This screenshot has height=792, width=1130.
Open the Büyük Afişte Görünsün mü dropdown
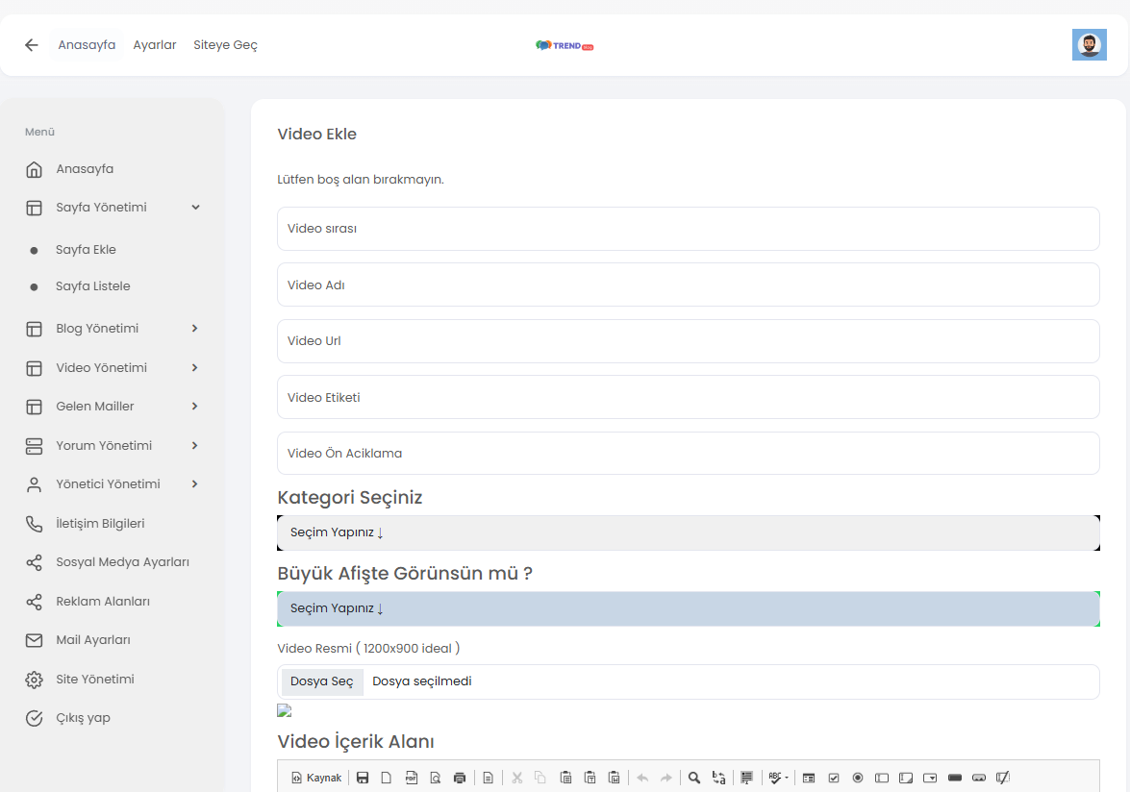[689, 608]
